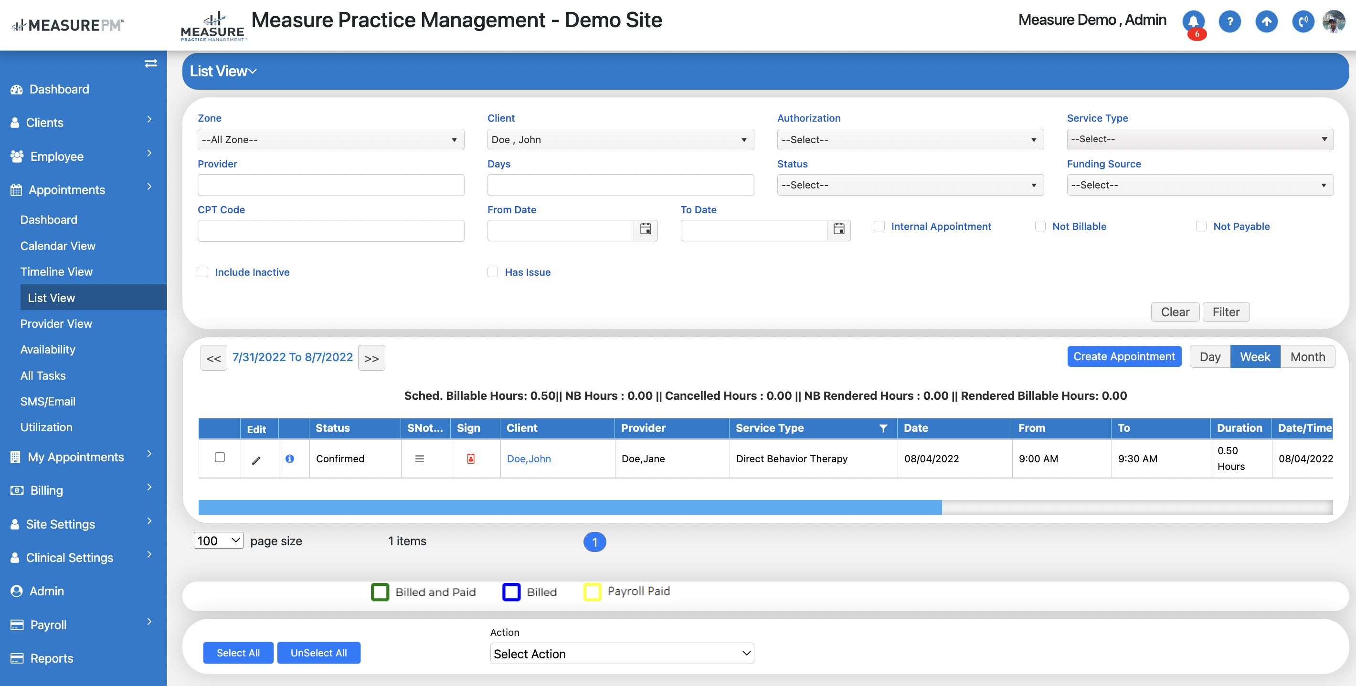Open the appointment info icon
The height and width of the screenshot is (686, 1356).
click(x=289, y=459)
